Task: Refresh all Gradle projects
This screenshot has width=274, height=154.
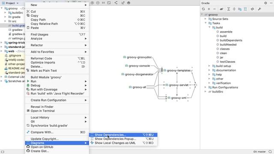Action: 203,9
